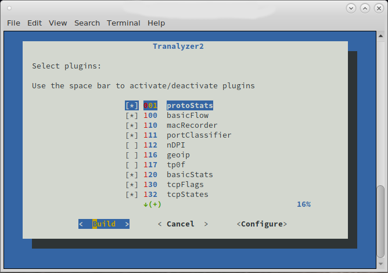Click the portClassifier plugin name
The width and height of the screenshot is (388, 273).
coord(199,135)
